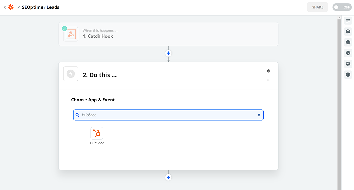Click the Zapier logo icon
This screenshot has width=354, height=190.
pos(11,7)
